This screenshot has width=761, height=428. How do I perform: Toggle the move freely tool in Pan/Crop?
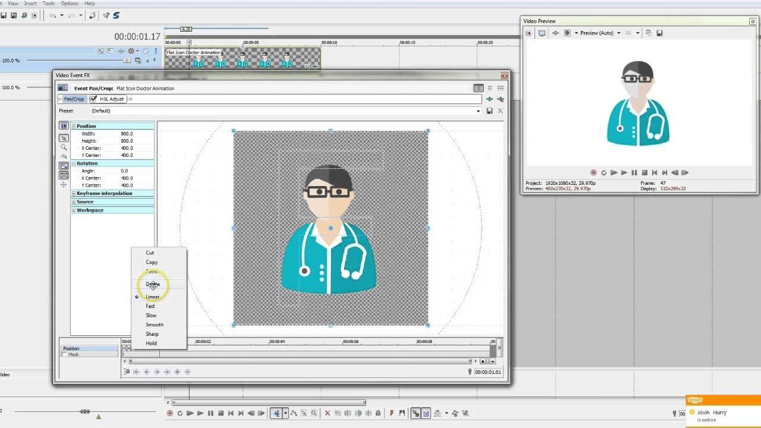point(64,185)
